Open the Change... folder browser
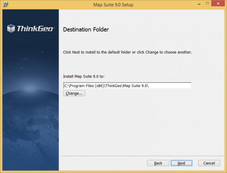The height and width of the screenshot is (173, 227). point(74,93)
